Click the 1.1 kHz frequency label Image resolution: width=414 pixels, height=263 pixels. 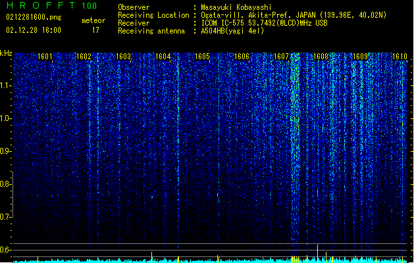point(6,85)
